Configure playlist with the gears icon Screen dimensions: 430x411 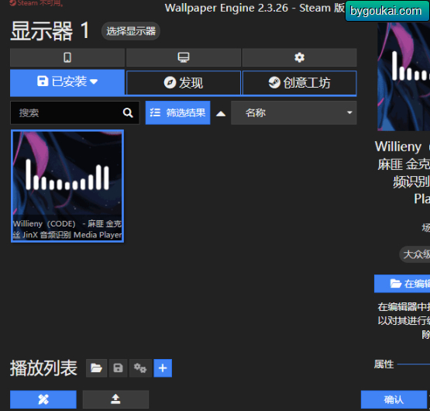tap(140, 368)
